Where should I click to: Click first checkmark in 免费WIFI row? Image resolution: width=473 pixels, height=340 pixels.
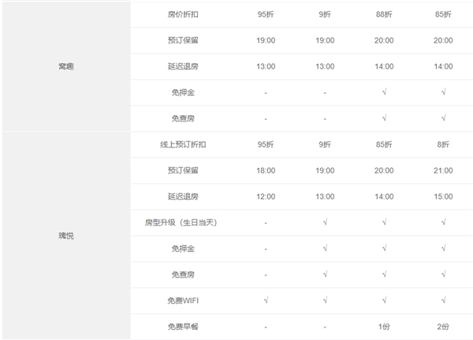(266, 301)
